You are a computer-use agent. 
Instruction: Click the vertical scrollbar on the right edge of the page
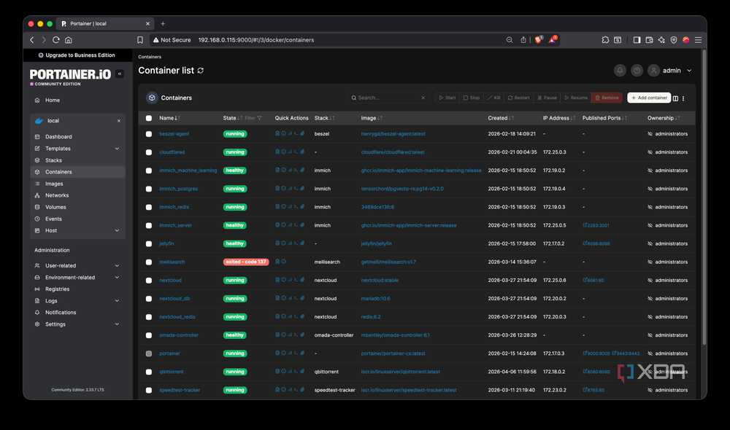tap(704, 198)
